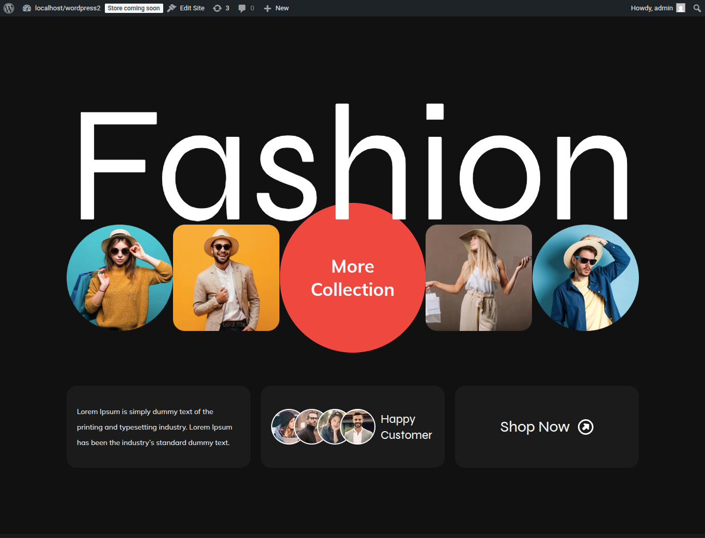Visit the localhost/wordpress2 site dashboard link

61,8
